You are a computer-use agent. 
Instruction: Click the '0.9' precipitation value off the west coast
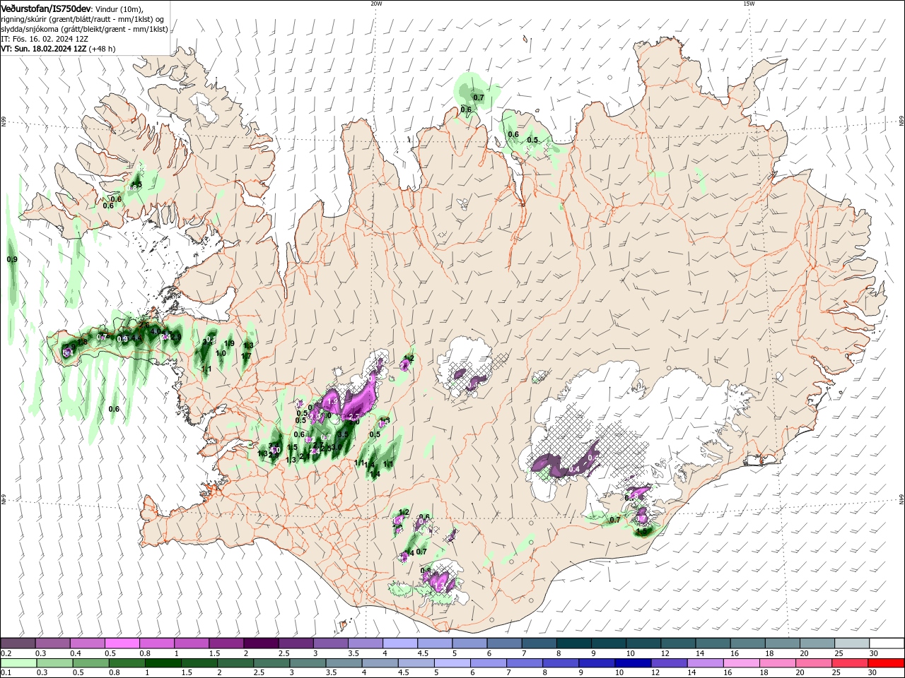tap(12, 260)
